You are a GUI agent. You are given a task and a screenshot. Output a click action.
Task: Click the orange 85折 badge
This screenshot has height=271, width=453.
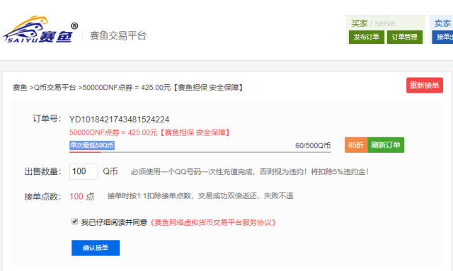click(x=356, y=145)
